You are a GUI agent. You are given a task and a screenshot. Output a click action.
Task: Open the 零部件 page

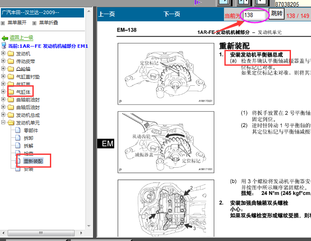pos(31,131)
